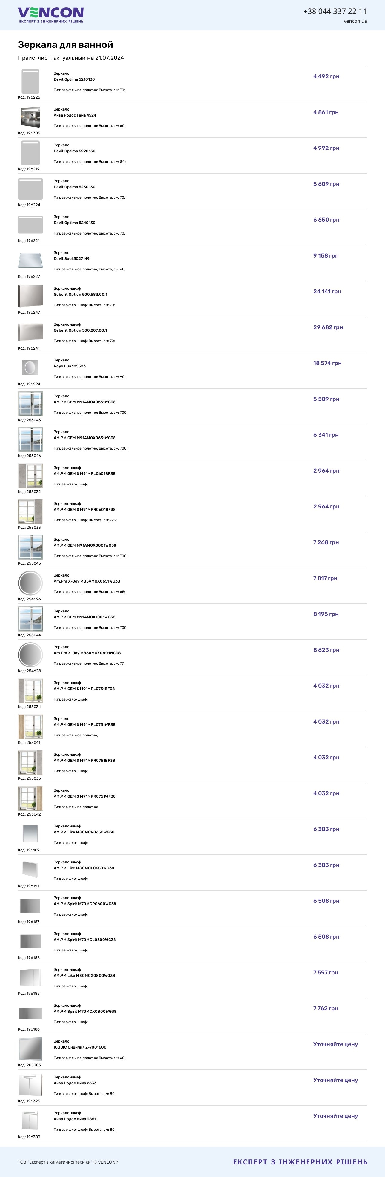Click the round Royo Lua 125523 thumbnail
Image resolution: width=385 pixels, height=1177 pixels.
30,367
